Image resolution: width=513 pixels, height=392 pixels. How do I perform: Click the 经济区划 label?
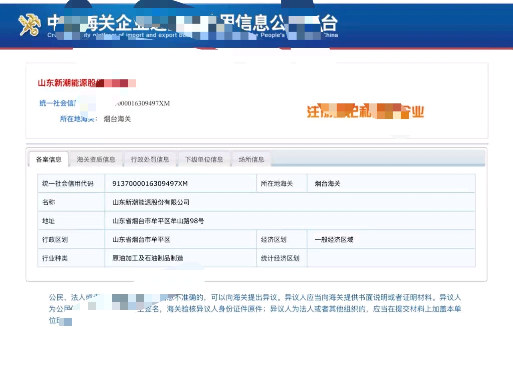click(x=274, y=240)
